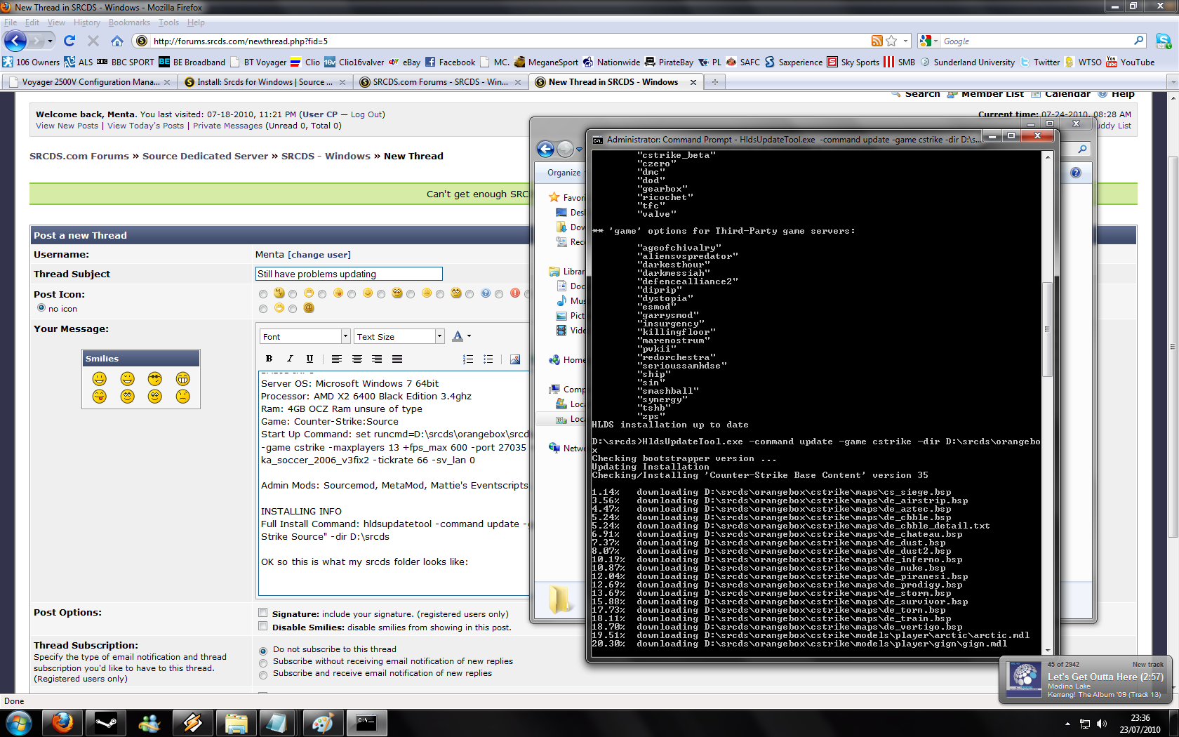This screenshot has width=1179, height=737.
Task: Insert the frowning sad smilie from Smilies box
Action: click(x=182, y=397)
